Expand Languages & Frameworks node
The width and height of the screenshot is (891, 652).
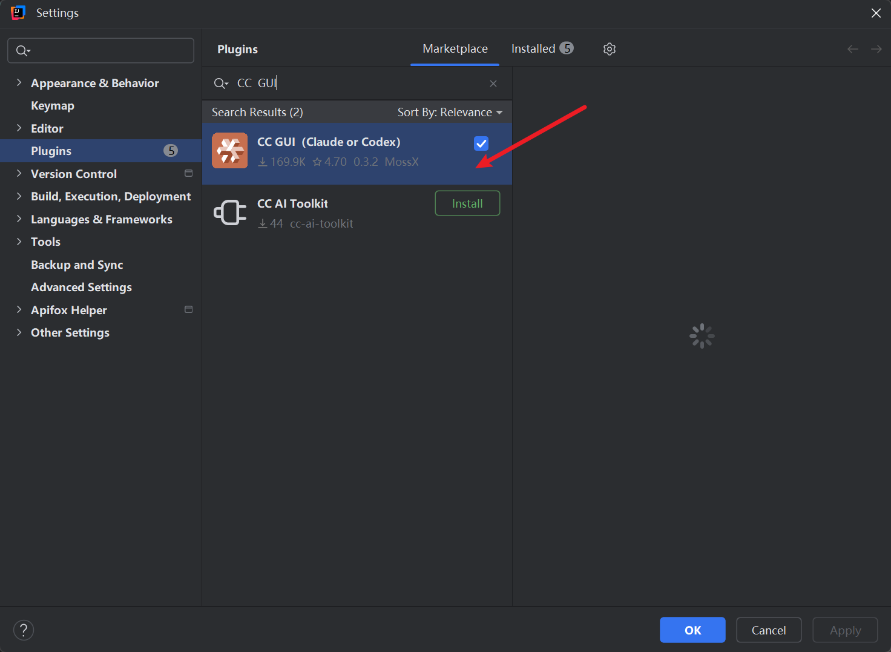click(x=19, y=219)
